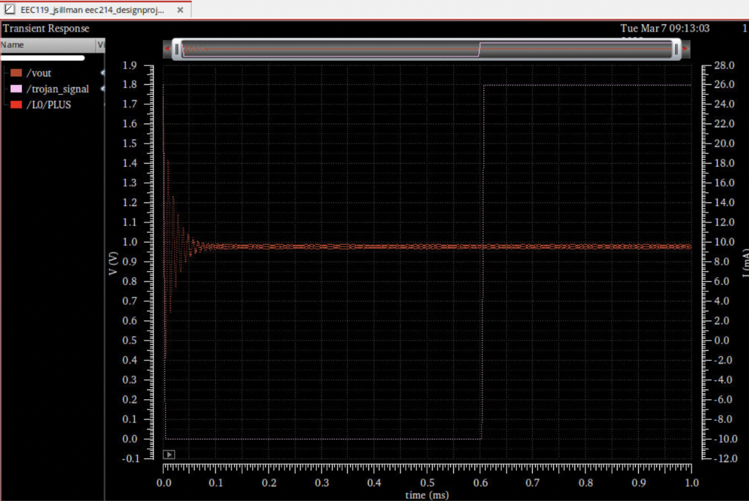Image resolution: width=749 pixels, height=501 pixels.
Task: Click the Transient Response title
Action: click(x=46, y=29)
